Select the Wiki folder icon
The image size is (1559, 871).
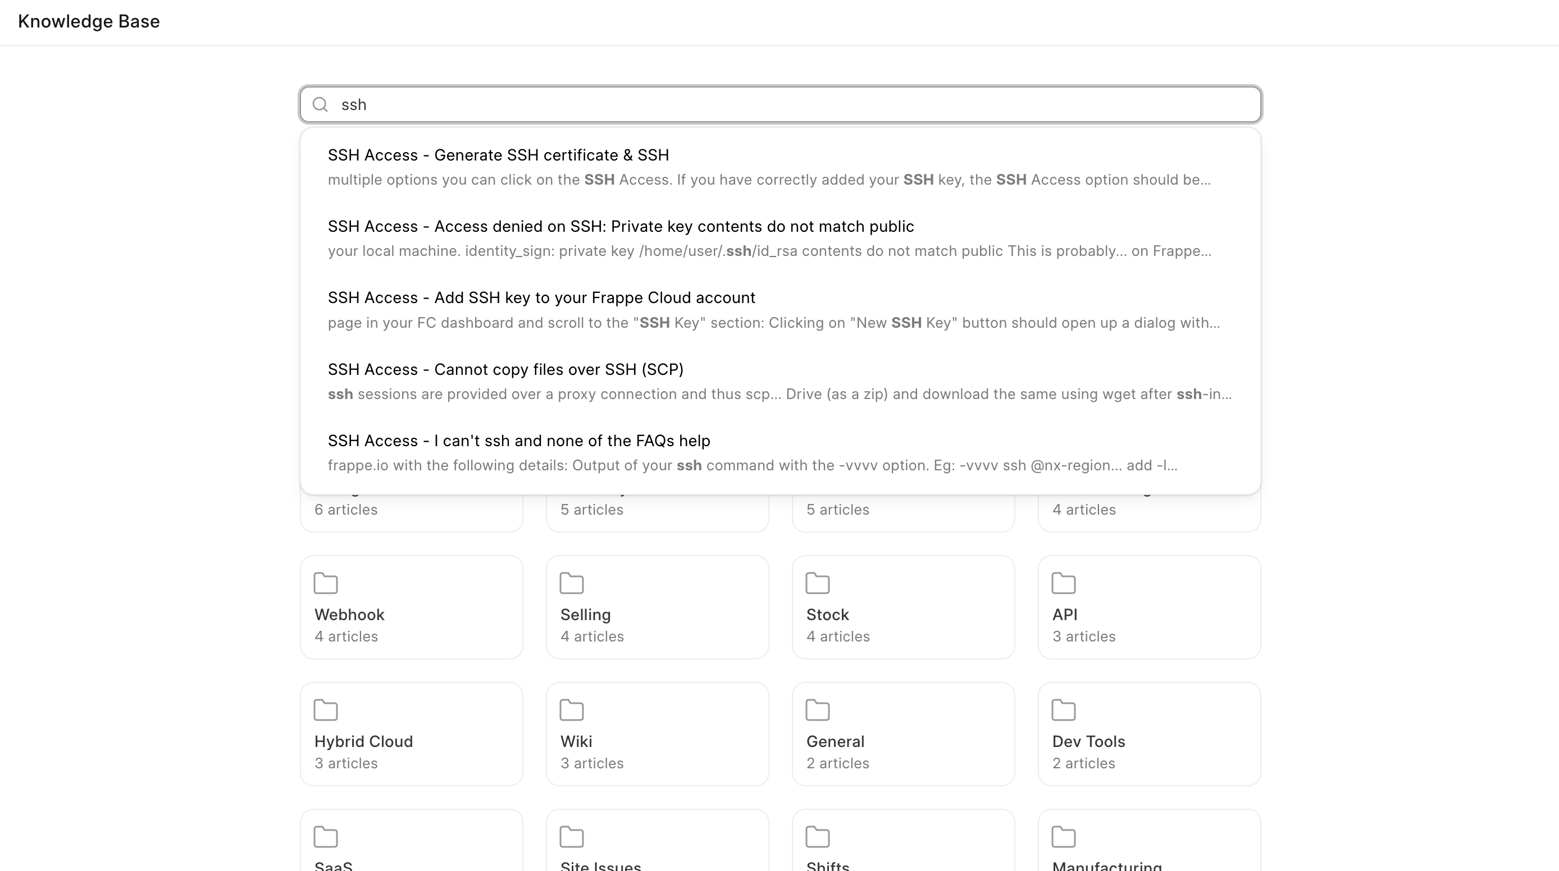point(571,710)
